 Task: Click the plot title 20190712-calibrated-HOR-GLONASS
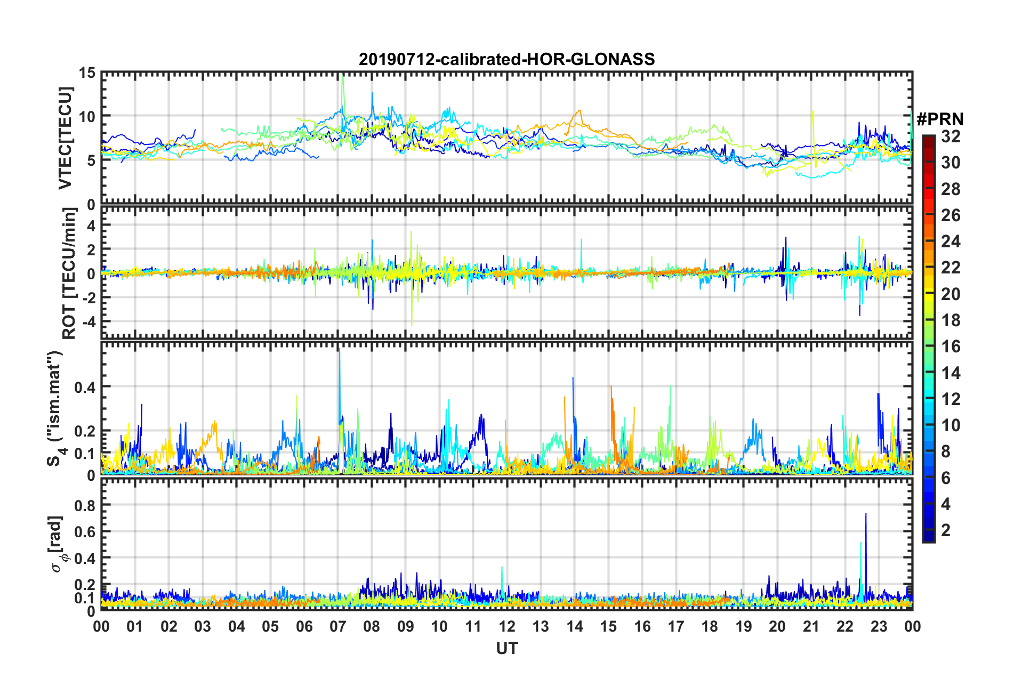click(x=506, y=59)
